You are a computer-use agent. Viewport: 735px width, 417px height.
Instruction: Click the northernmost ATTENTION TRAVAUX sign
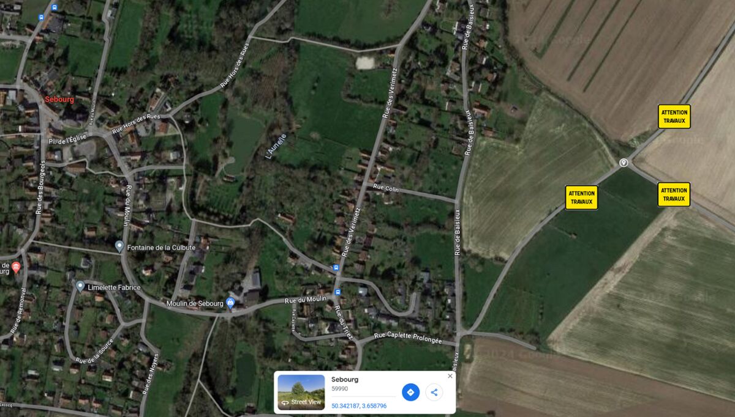pyautogui.click(x=674, y=116)
